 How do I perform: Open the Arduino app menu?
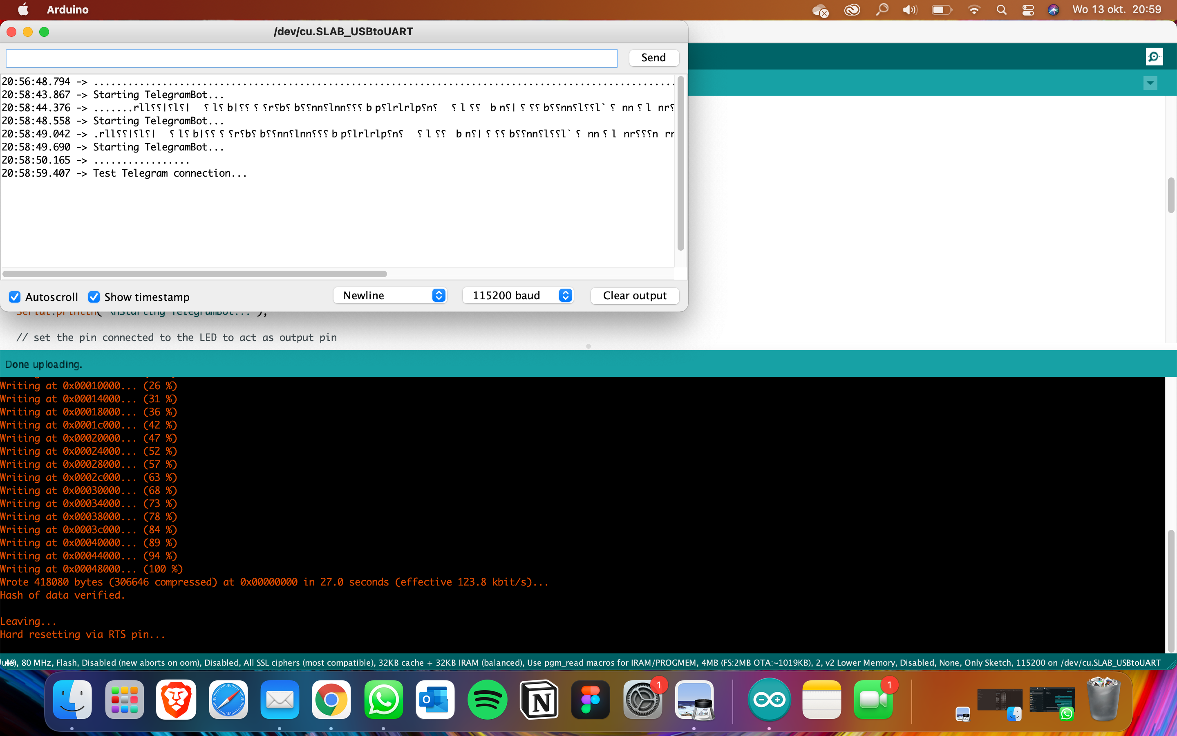tap(67, 9)
